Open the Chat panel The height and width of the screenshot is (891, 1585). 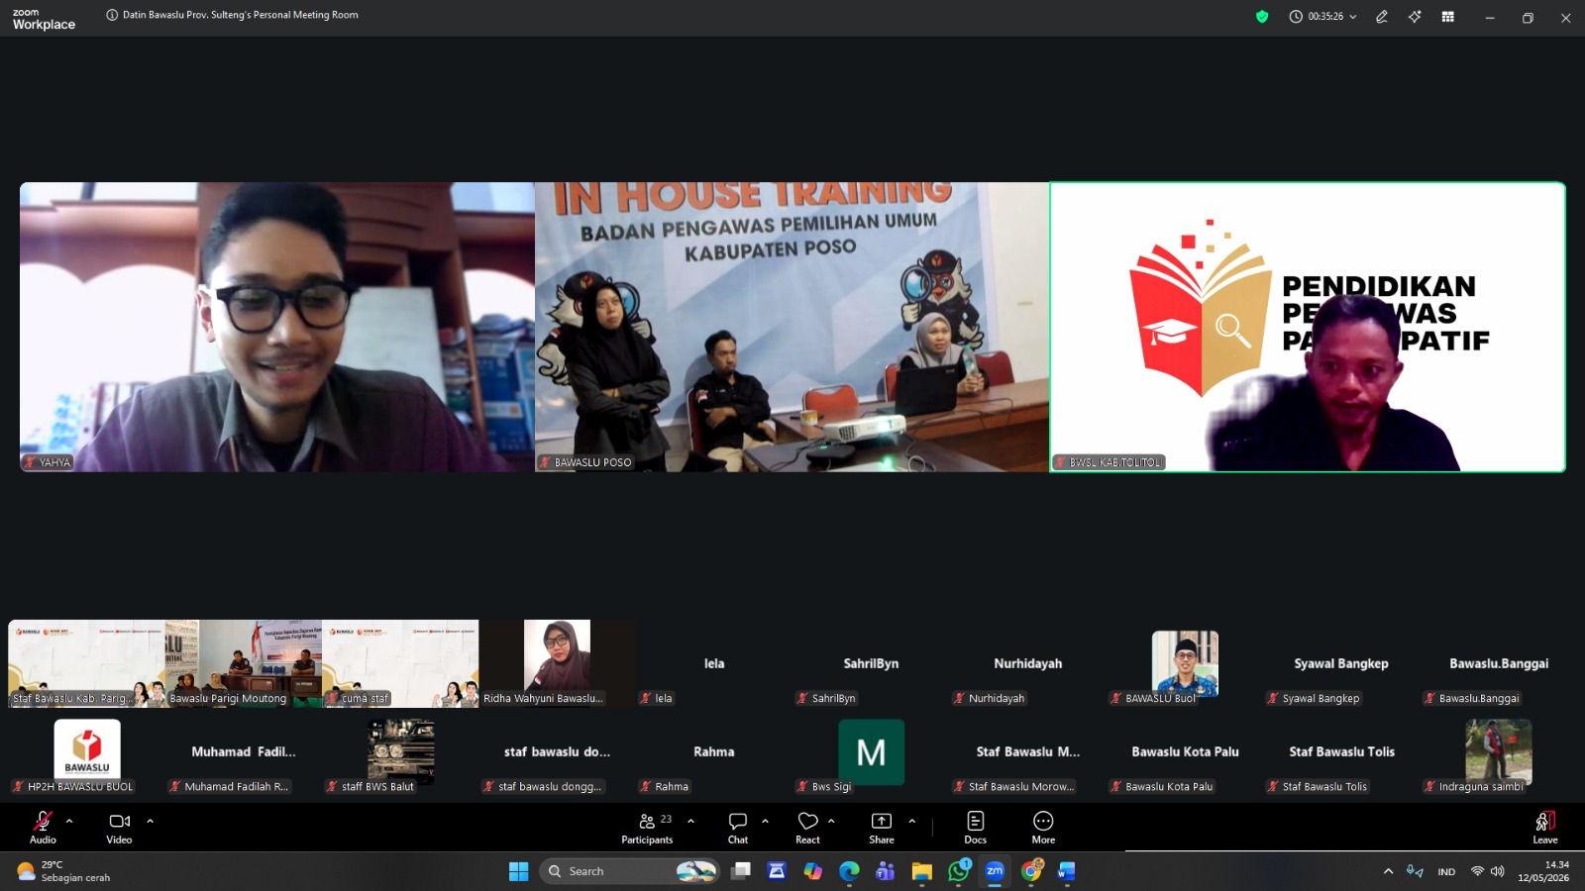[738, 828]
